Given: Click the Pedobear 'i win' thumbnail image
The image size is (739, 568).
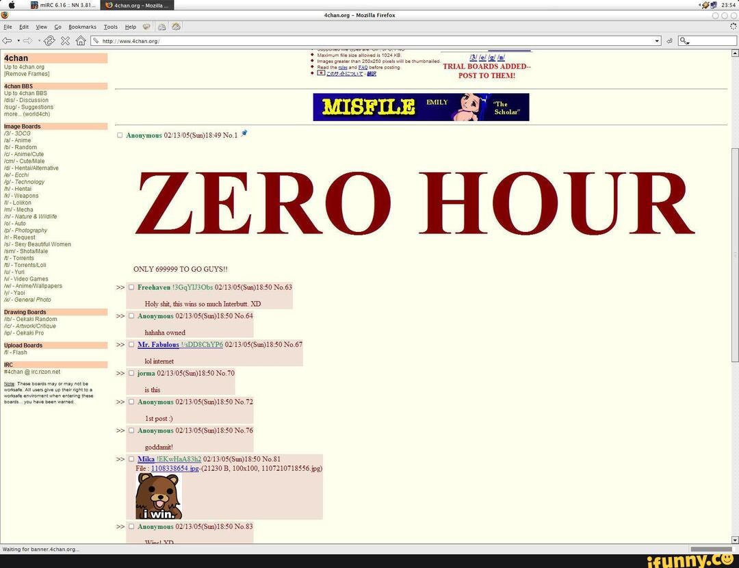Looking at the screenshot, I should click(159, 496).
